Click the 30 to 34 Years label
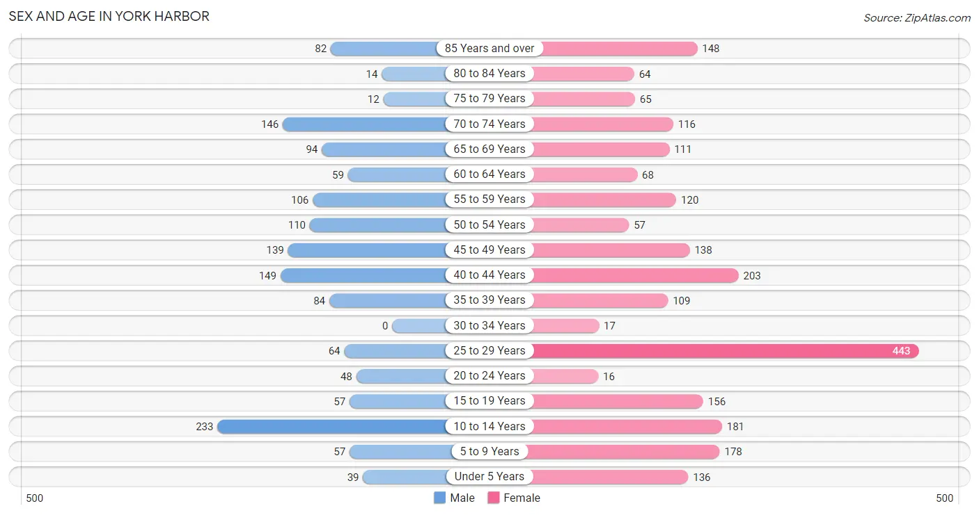The height and width of the screenshot is (515, 979). tap(489, 326)
